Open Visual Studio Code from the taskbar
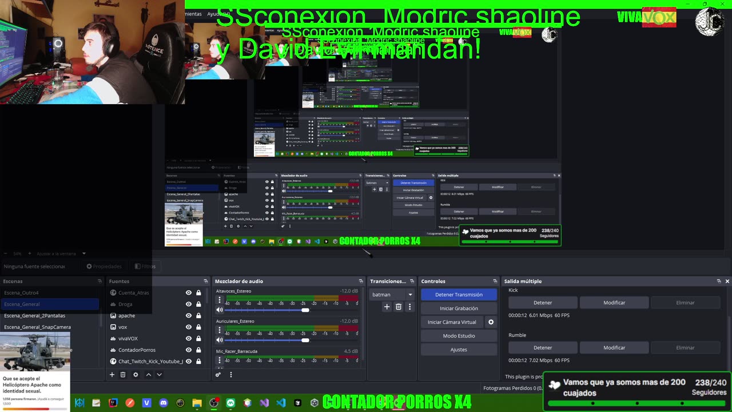This screenshot has width=732, height=412. point(281,403)
